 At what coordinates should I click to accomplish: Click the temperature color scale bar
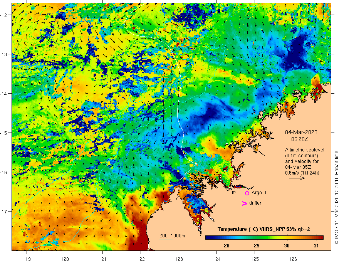pyautogui.click(x=264, y=237)
